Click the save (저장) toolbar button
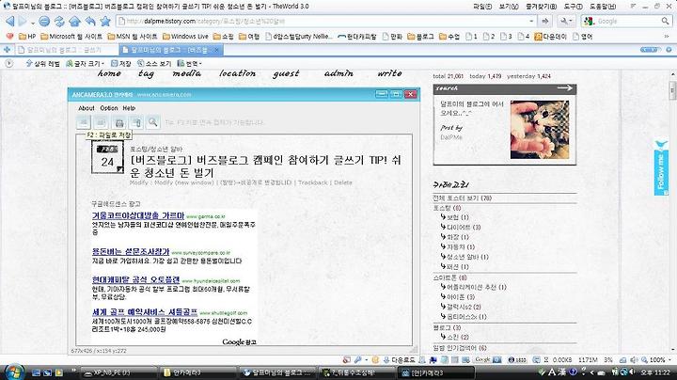 121,63
